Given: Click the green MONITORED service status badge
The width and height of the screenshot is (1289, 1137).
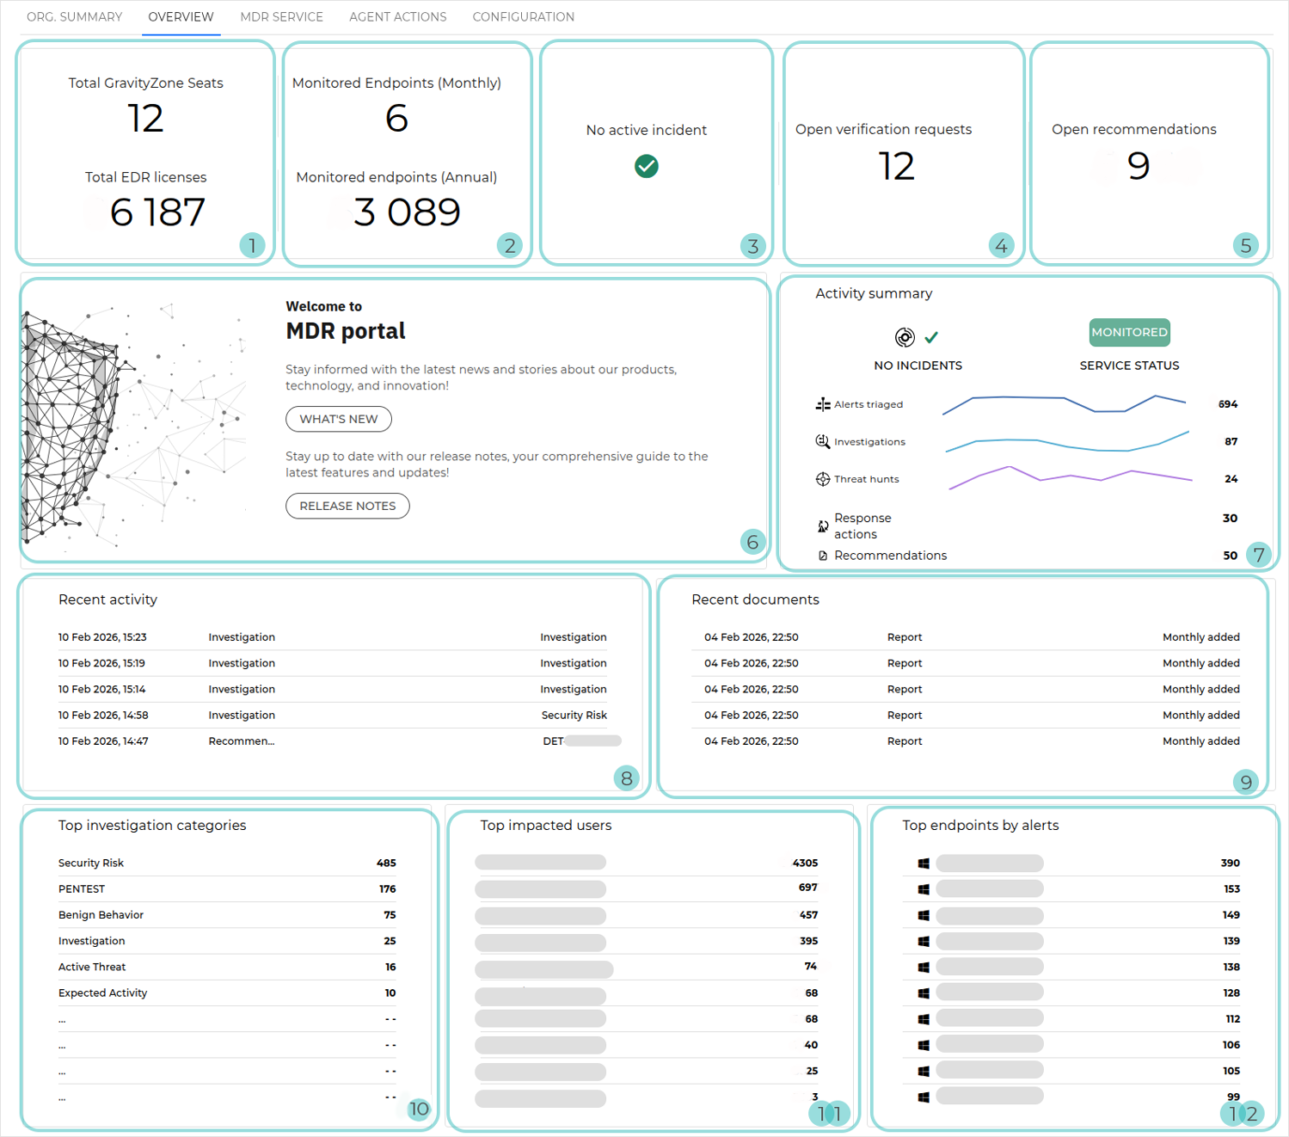Looking at the screenshot, I should (x=1129, y=332).
